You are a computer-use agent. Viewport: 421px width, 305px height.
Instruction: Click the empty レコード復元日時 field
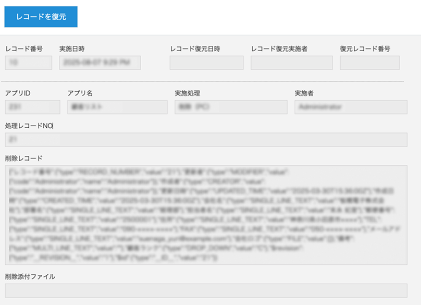(x=205, y=63)
